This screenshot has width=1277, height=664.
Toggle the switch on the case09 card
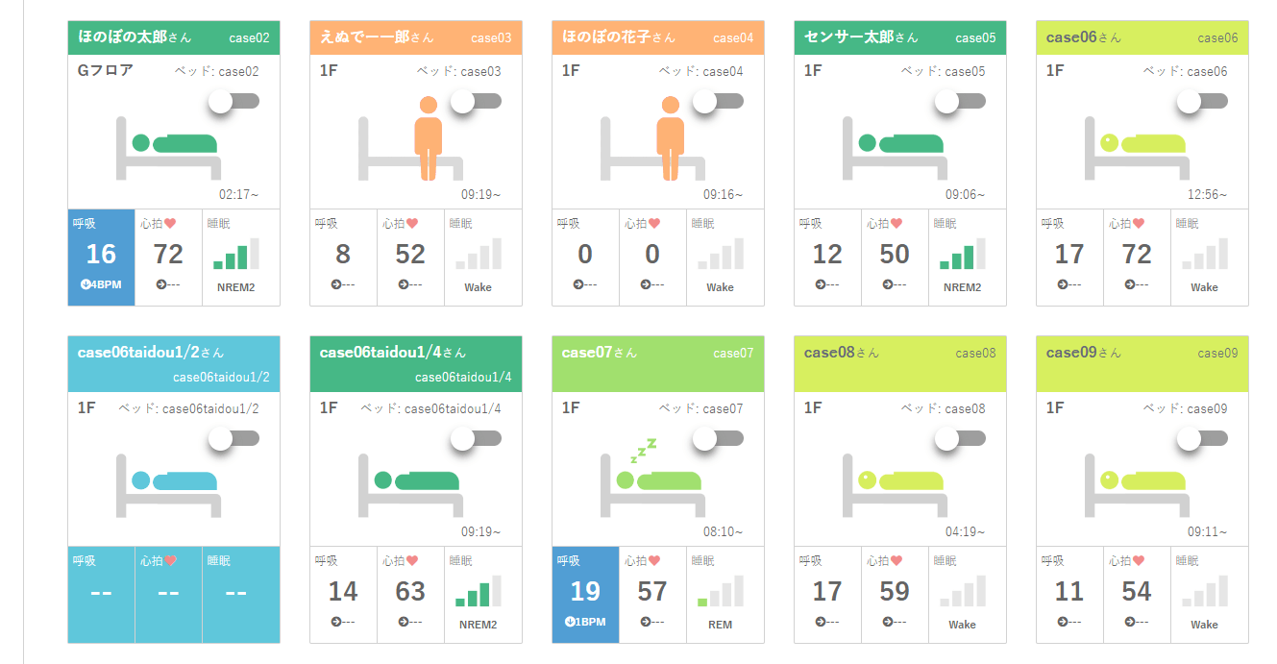[1203, 438]
